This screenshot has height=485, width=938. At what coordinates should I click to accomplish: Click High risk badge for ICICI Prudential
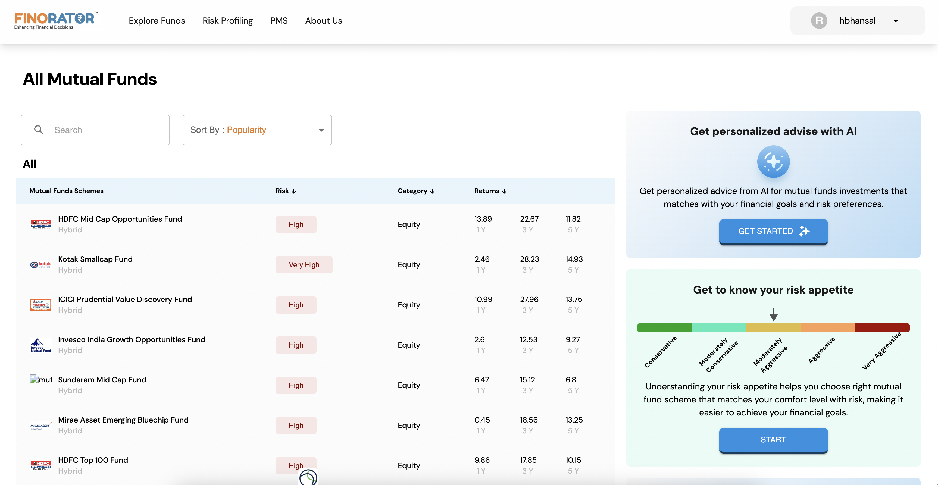click(x=296, y=305)
